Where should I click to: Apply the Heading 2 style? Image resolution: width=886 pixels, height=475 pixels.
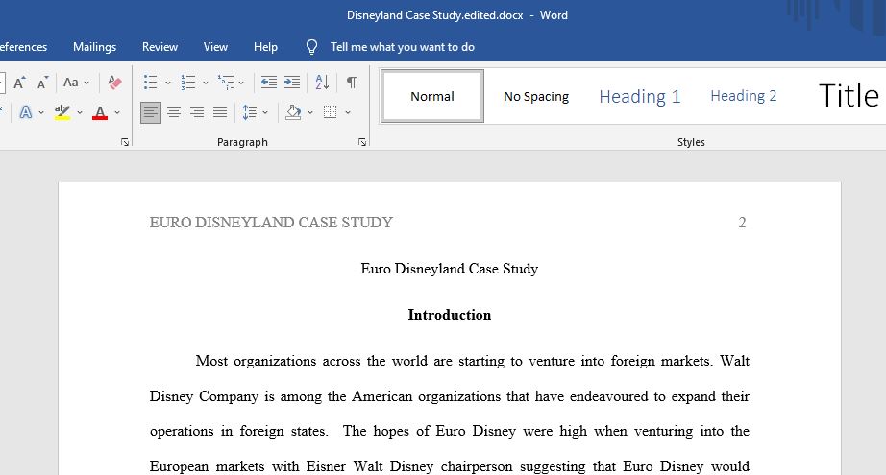coord(744,96)
